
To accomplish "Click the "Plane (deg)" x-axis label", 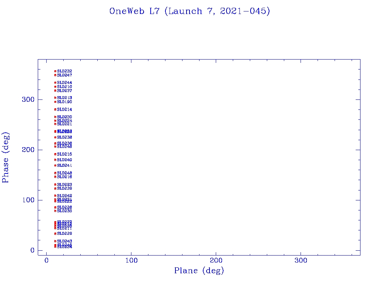I will coord(199,271).
